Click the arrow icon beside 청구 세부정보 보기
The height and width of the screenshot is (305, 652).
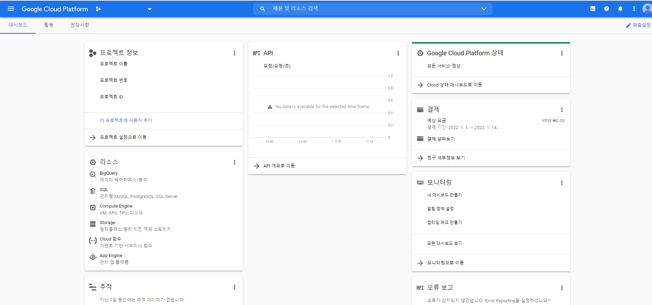tap(420, 158)
